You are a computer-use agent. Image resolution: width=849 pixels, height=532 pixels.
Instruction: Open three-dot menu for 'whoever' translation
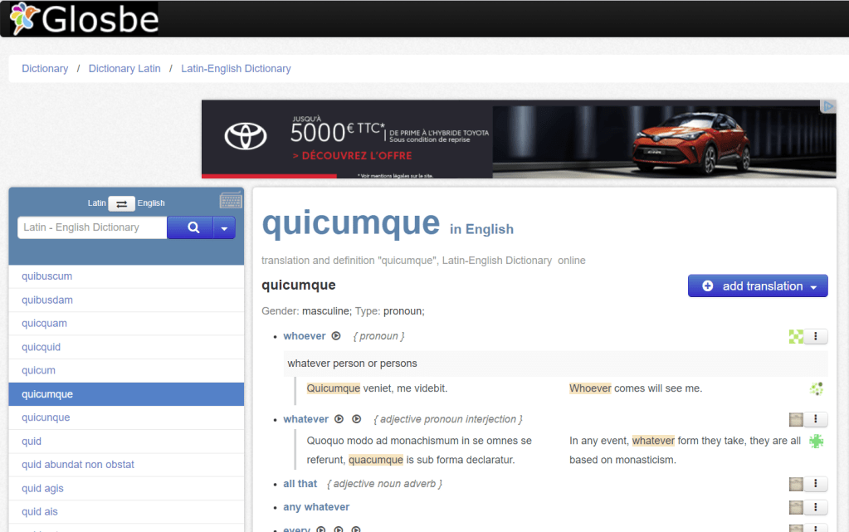(x=816, y=336)
